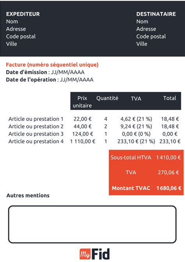Select the Adresse field under DESTINATAIRE
Image resolution: width=185 pixels, height=262 pixels.
(x=146, y=29)
